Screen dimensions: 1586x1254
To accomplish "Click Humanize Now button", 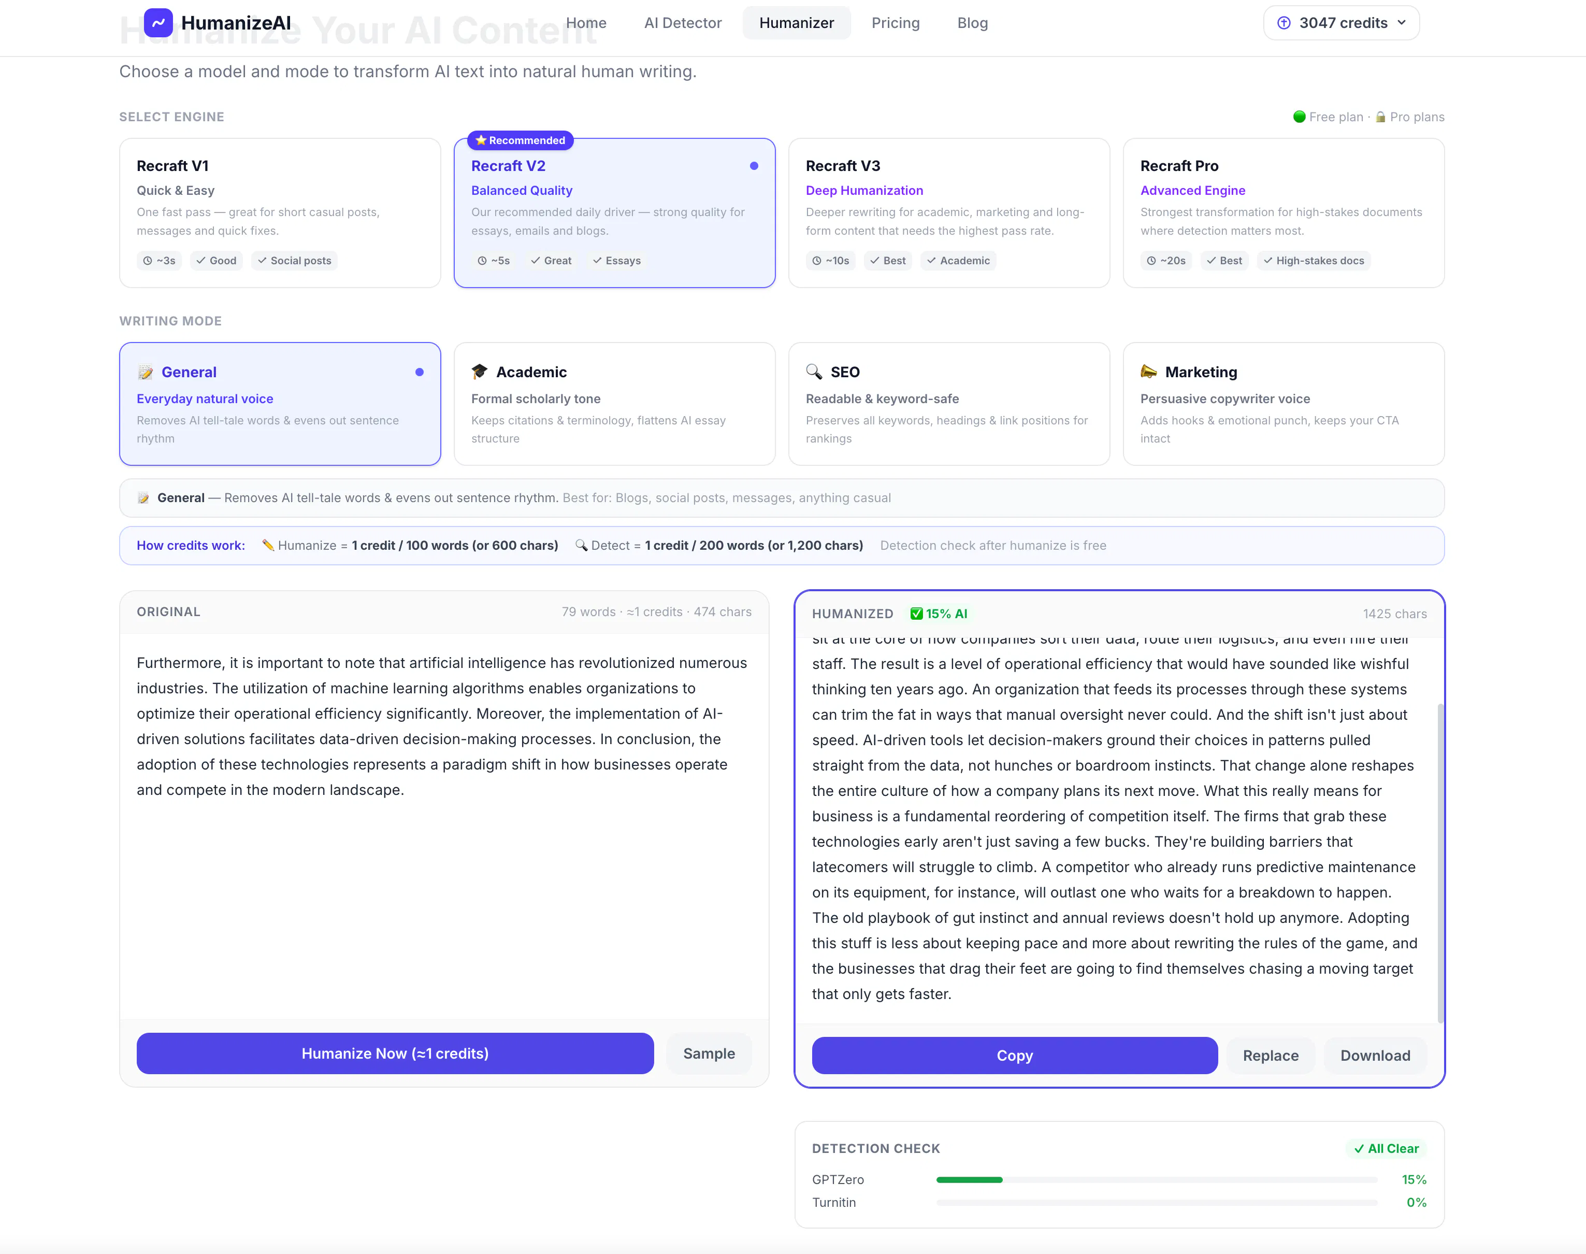I will [395, 1053].
